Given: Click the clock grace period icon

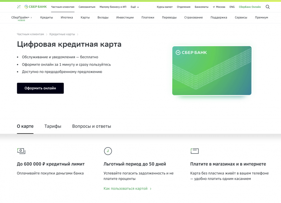Looking at the screenshot, I should (108, 151).
